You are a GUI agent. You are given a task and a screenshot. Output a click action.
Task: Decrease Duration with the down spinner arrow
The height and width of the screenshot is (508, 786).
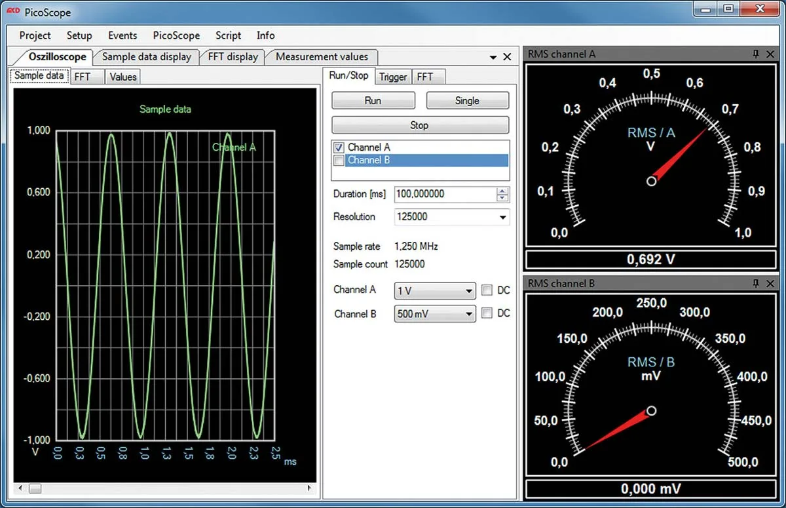502,197
